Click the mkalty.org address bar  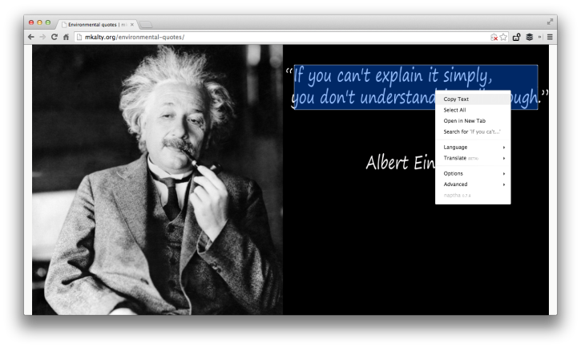point(280,37)
